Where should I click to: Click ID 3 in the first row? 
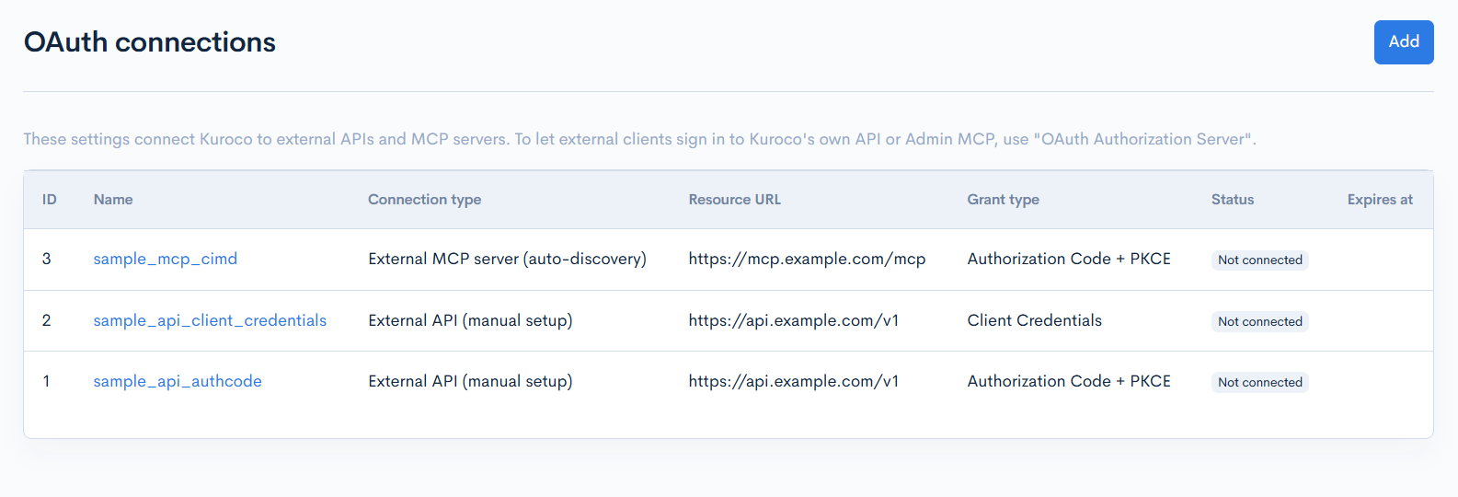click(47, 259)
